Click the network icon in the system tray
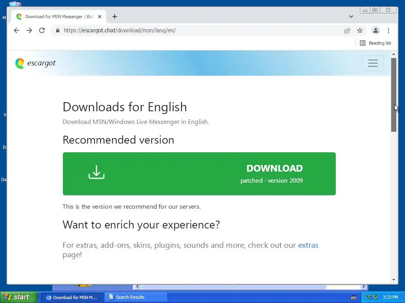This screenshot has width=405, height=303. [369, 297]
